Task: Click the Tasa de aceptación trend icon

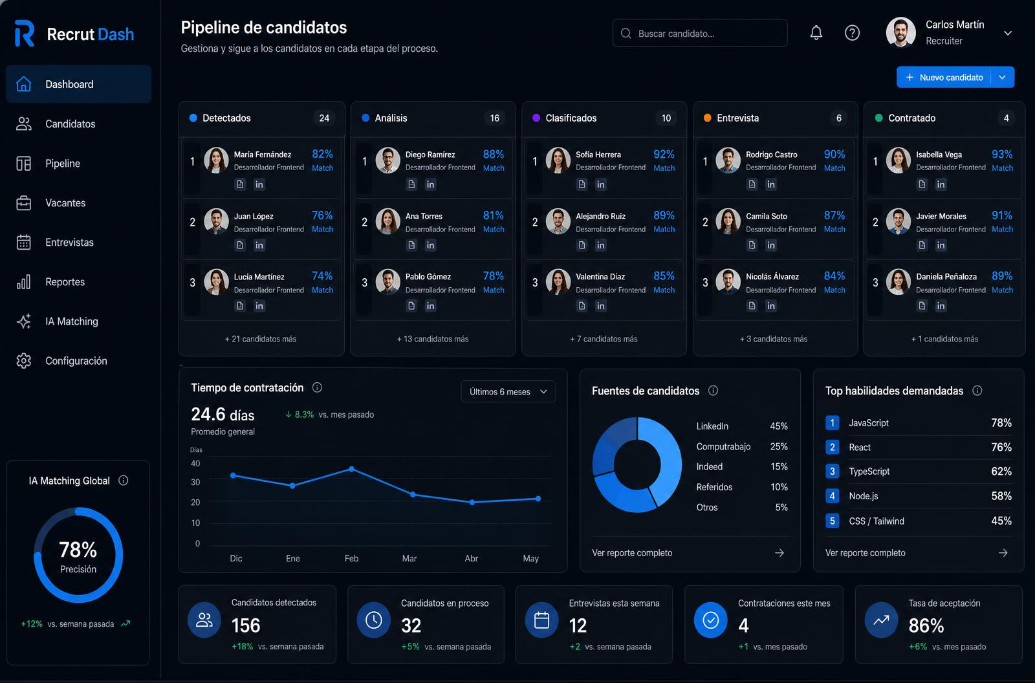Action: 881,620
